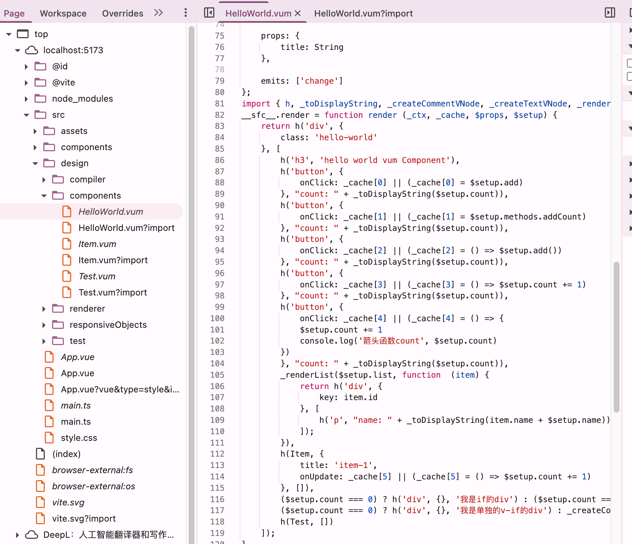Click the folder icon beside node_modules
This screenshot has width=632, height=544.
click(x=40, y=99)
